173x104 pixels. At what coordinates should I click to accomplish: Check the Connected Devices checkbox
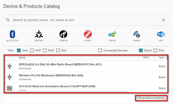click(x=100, y=50)
